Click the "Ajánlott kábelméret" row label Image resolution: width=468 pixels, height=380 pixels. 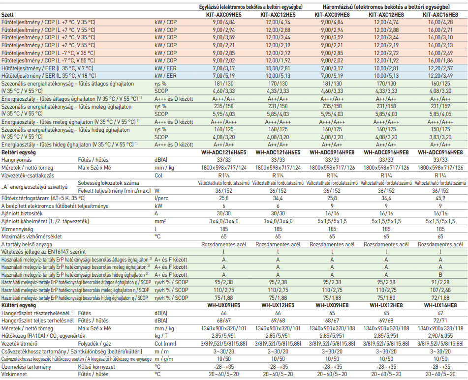pos(45,221)
